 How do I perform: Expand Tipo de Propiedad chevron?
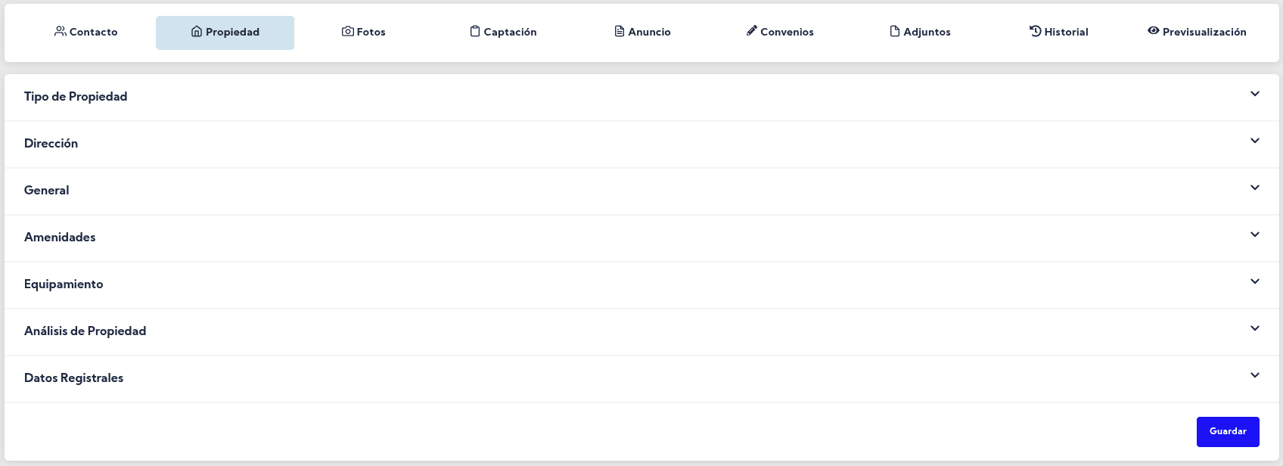tap(1255, 95)
